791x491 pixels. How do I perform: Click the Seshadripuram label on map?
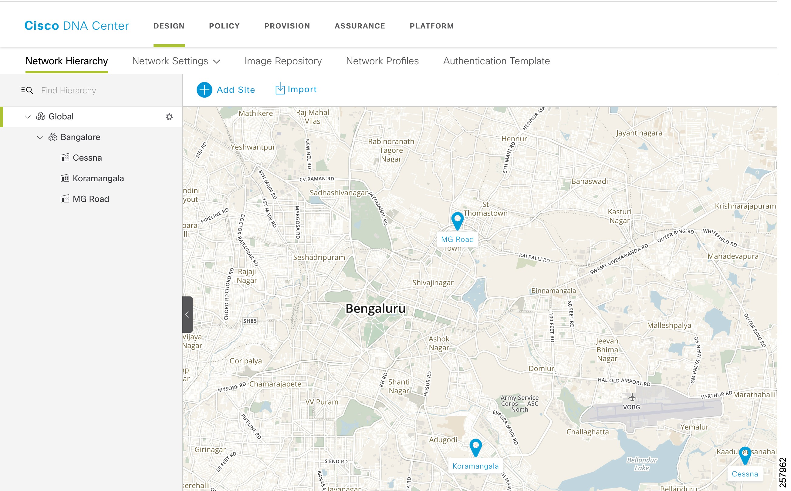(319, 257)
